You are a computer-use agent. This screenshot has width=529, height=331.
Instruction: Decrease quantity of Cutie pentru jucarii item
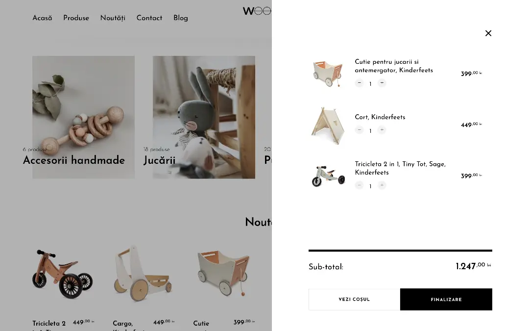coord(360,83)
